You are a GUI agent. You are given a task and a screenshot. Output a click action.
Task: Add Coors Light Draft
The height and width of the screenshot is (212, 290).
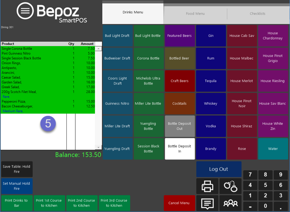pos(118,81)
